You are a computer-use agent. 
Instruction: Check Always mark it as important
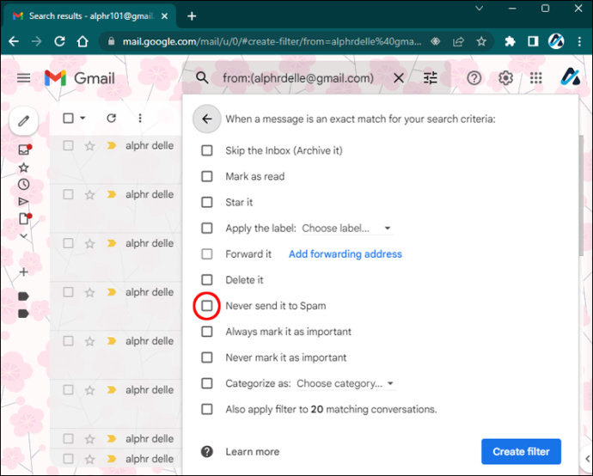[207, 332]
